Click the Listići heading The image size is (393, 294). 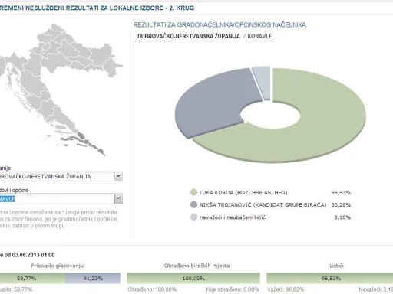point(336,266)
